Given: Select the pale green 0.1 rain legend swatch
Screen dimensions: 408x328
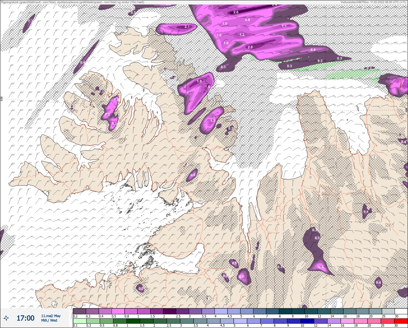Looking at the screenshot, I should (x=79, y=321).
